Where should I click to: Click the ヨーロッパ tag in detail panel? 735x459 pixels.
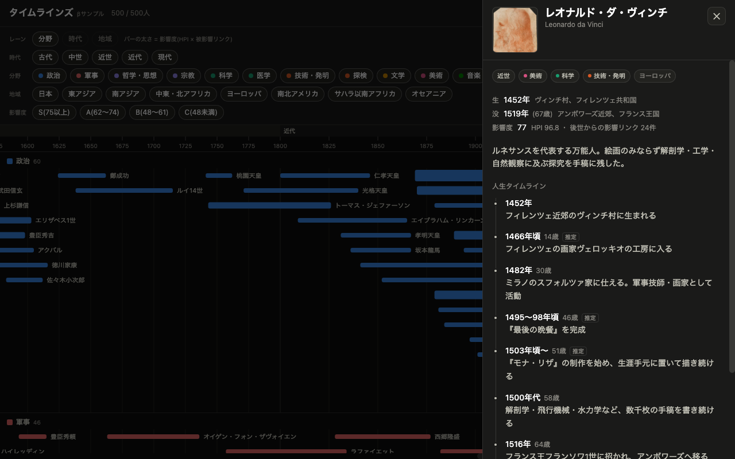pyautogui.click(x=655, y=76)
